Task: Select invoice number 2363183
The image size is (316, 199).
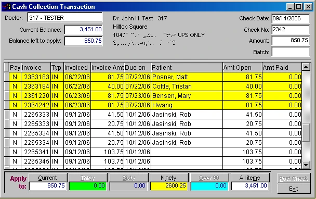Action: tap(36, 77)
